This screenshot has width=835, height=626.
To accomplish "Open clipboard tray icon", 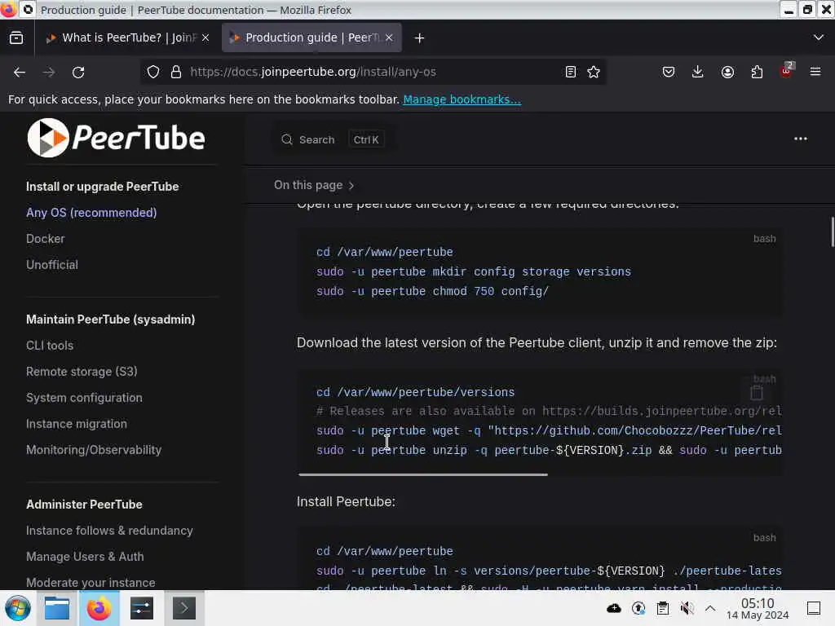I will tap(662, 608).
